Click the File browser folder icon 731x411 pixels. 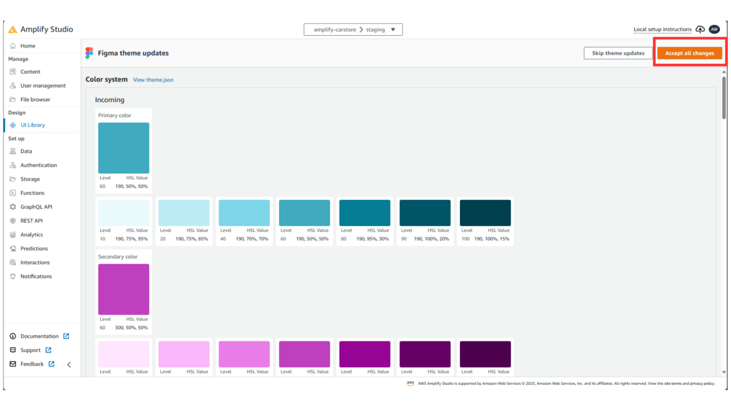(13, 100)
